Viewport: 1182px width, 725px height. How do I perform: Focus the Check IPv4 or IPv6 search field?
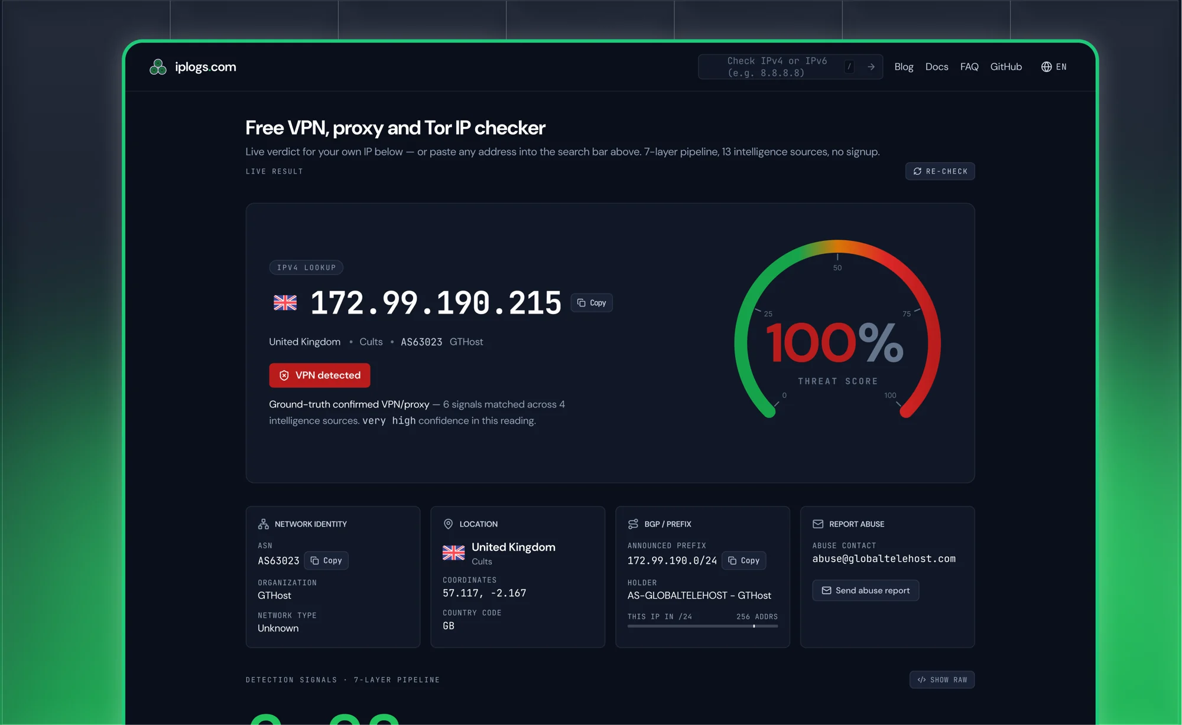tap(790, 67)
